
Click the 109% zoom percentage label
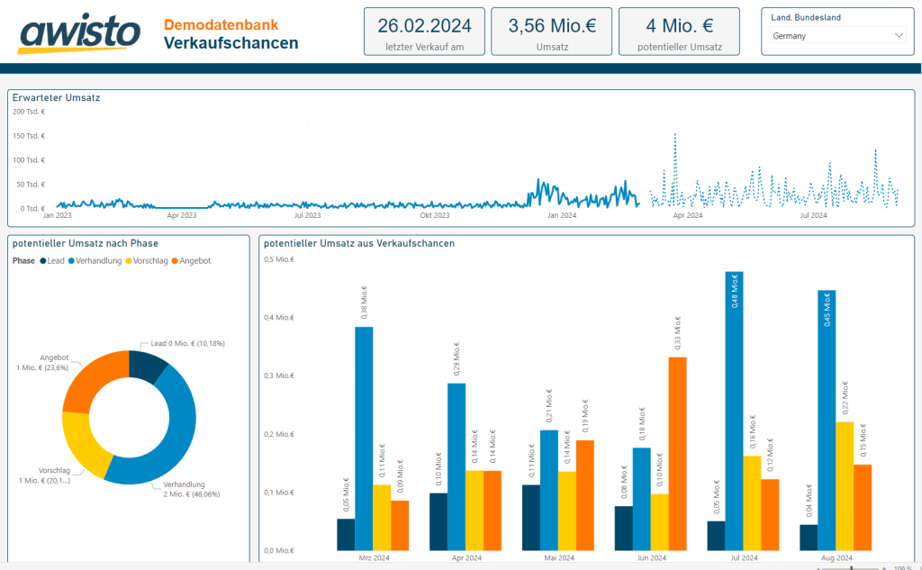[903, 567]
